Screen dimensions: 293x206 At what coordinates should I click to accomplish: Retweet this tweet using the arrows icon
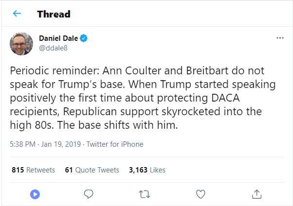pyautogui.click(x=144, y=194)
